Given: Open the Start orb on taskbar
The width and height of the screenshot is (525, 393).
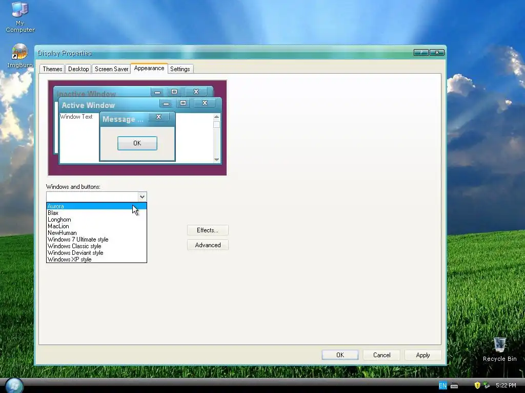Looking at the screenshot, I should click(14, 386).
